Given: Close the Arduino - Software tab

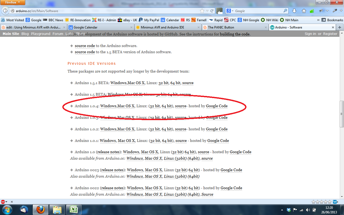Looking at the screenshot, I should [x=333, y=27].
